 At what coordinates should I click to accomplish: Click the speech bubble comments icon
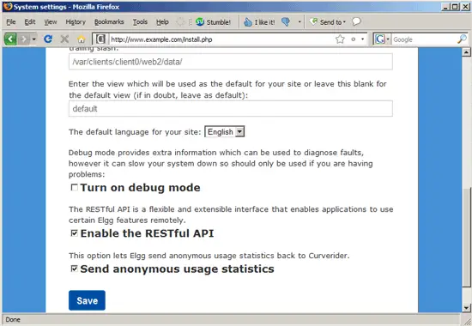[x=356, y=21]
